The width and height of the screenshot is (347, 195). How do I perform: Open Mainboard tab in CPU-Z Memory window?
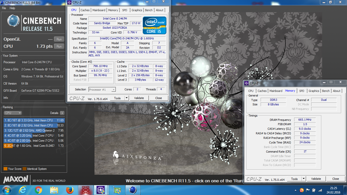[276, 91]
